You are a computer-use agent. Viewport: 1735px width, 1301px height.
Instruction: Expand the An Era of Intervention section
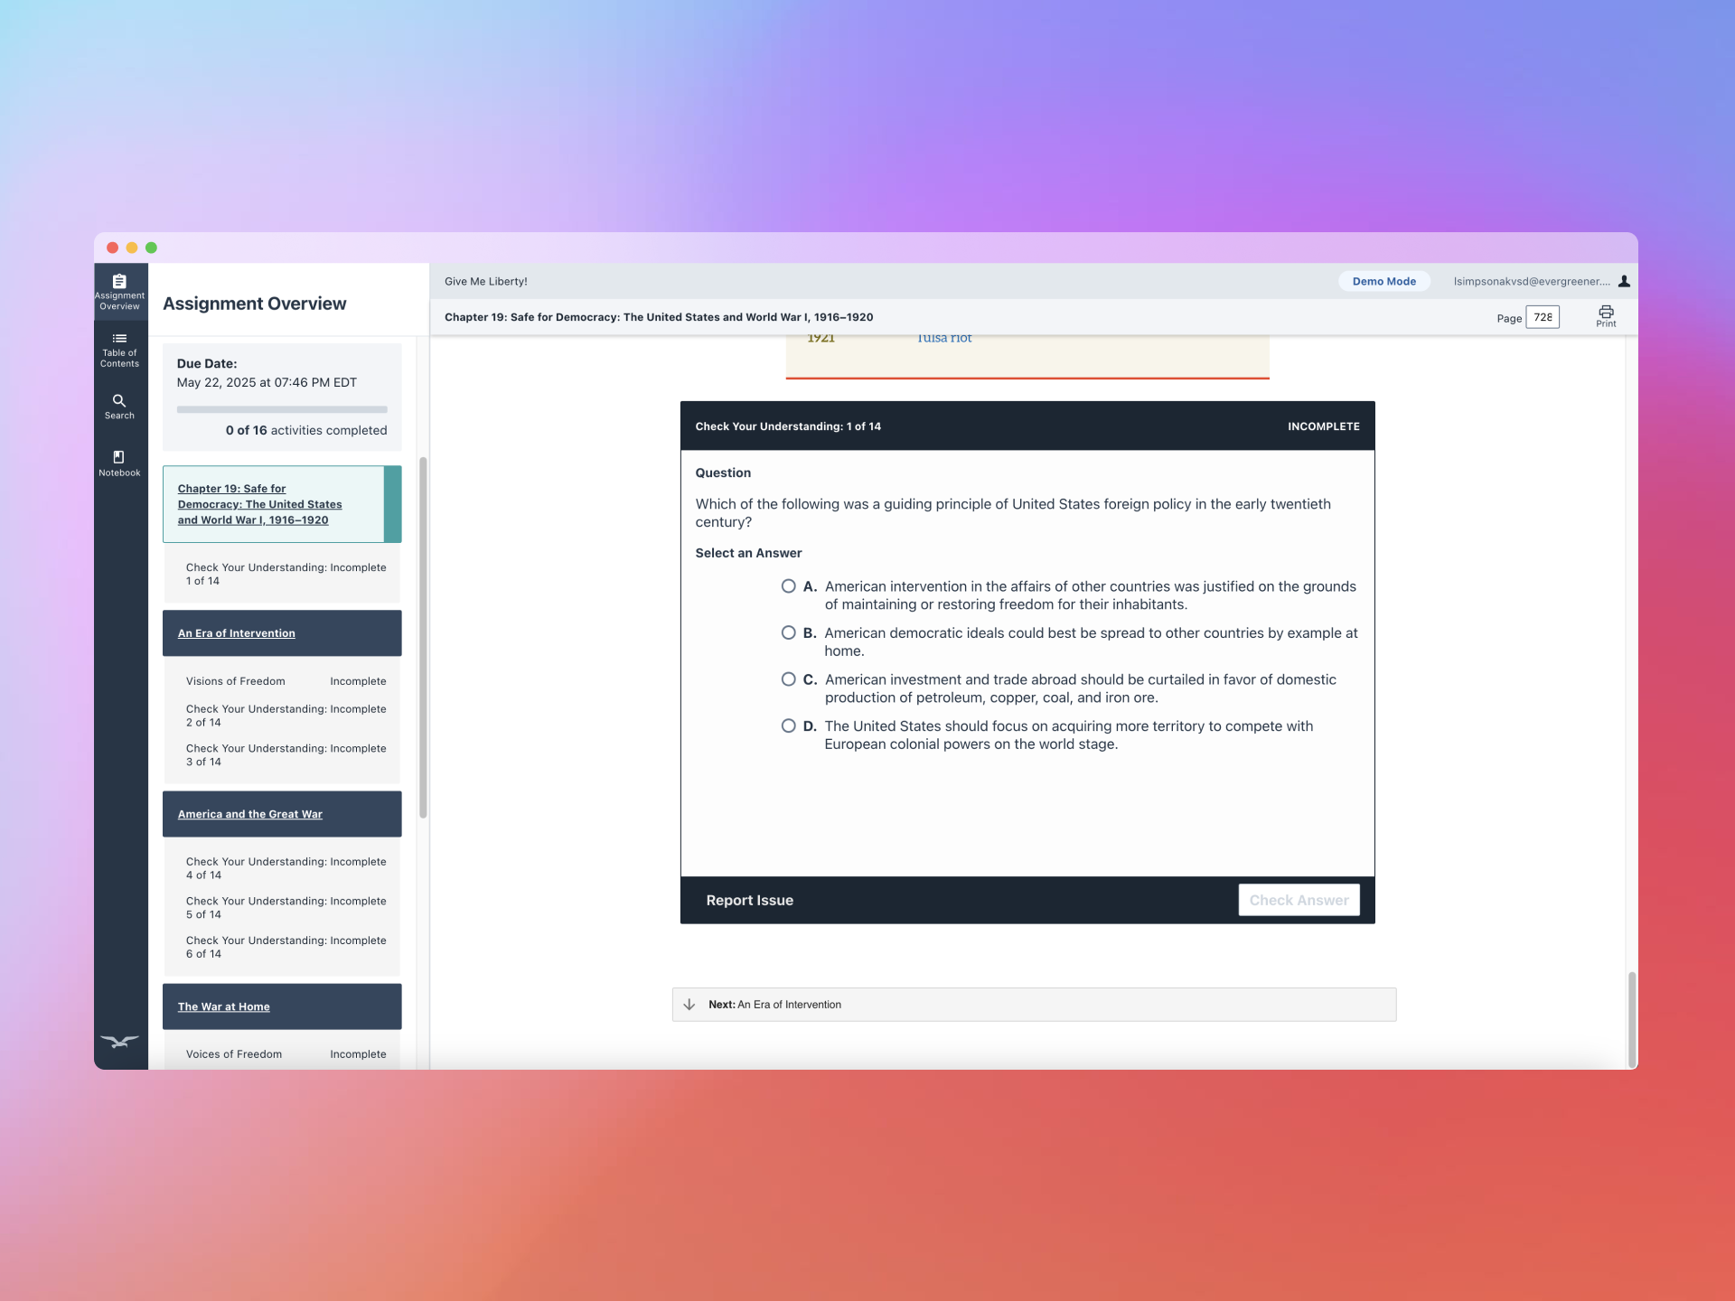coord(237,633)
